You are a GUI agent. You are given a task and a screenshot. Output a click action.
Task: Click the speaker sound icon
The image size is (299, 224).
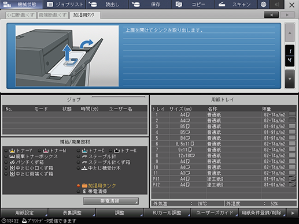click(277, 4)
